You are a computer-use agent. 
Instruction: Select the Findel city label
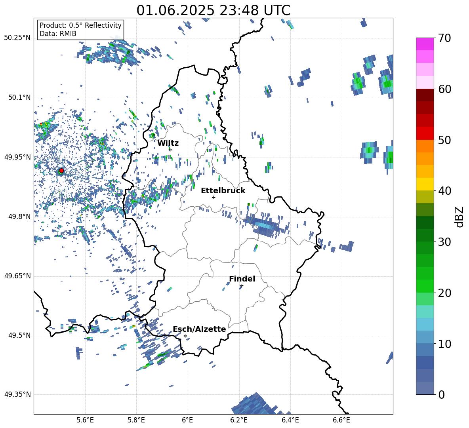[242, 279]
